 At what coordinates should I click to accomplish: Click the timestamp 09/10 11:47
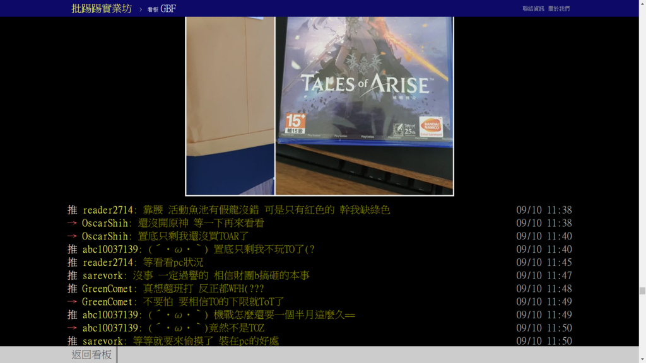[x=544, y=276]
